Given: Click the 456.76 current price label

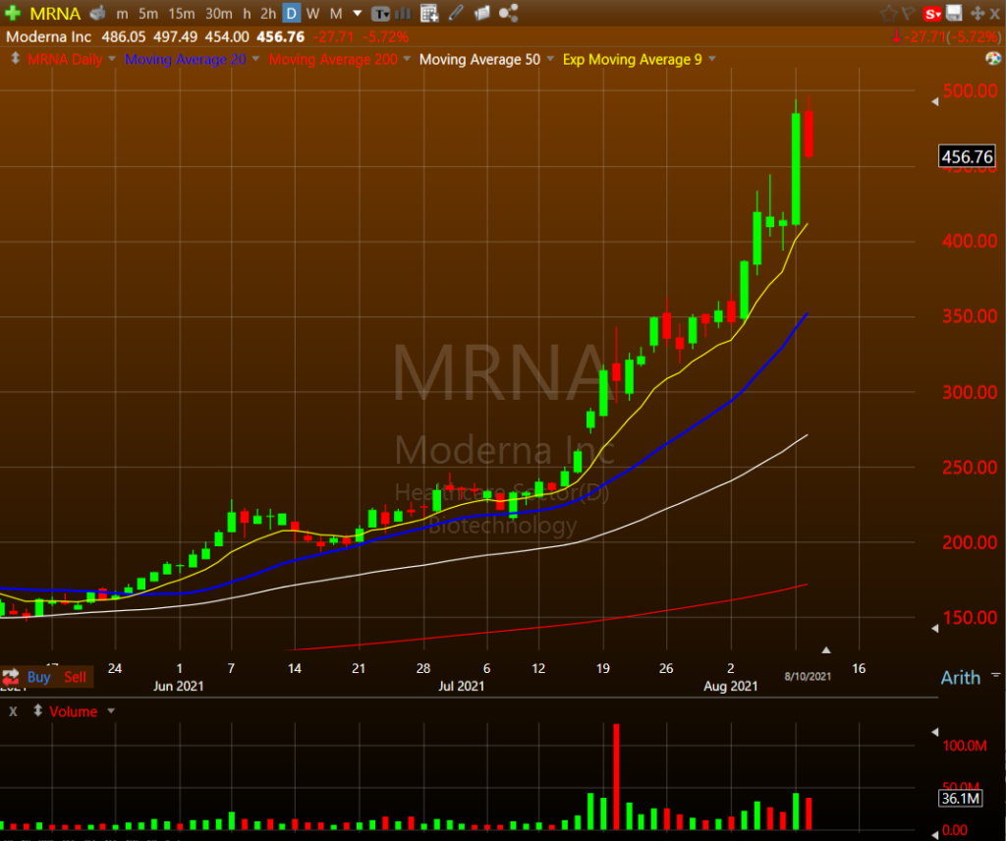Looking at the screenshot, I should pos(967,156).
